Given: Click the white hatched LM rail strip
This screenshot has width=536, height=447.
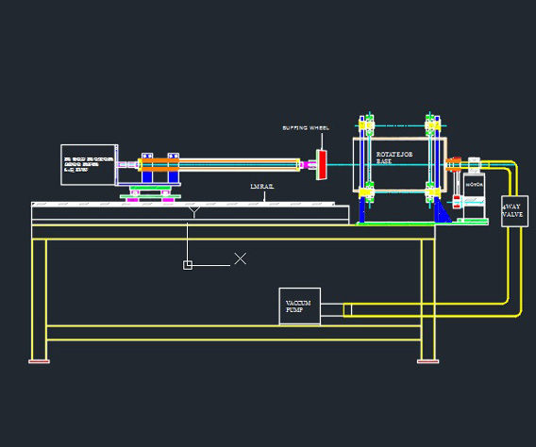Looking at the screenshot, I should 183,205.
